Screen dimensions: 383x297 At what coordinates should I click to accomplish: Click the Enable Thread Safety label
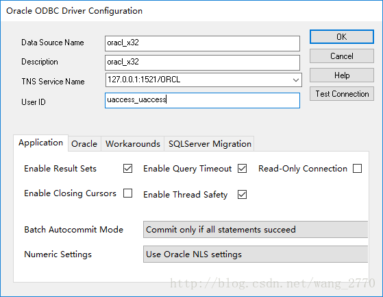tap(186, 195)
